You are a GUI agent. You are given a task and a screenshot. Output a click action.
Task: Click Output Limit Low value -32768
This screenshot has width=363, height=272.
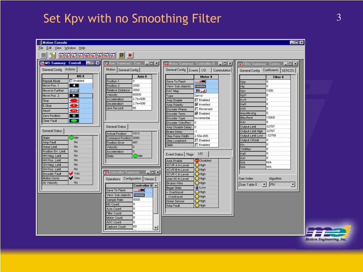pyautogui.click(x=278, y=136)
